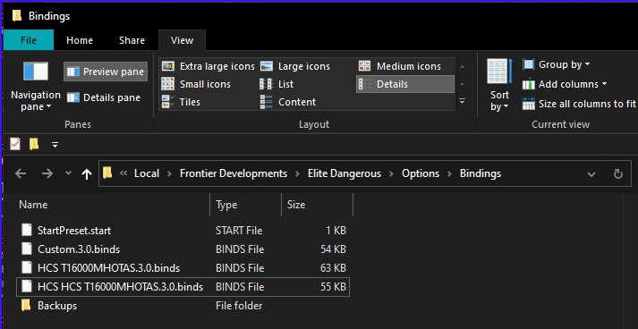The height and width of the screenshot is (329, 638).
Task: Sort by the Type column header
Action: (x=246, y=205)
